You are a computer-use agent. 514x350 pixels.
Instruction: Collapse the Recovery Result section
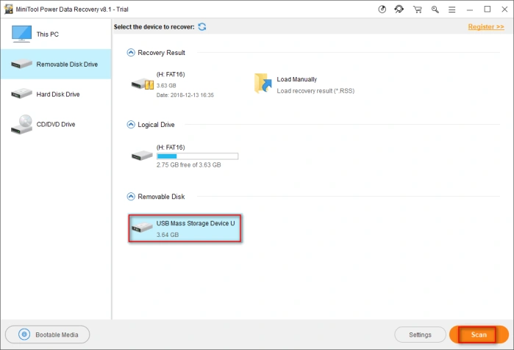pos(131,52)
